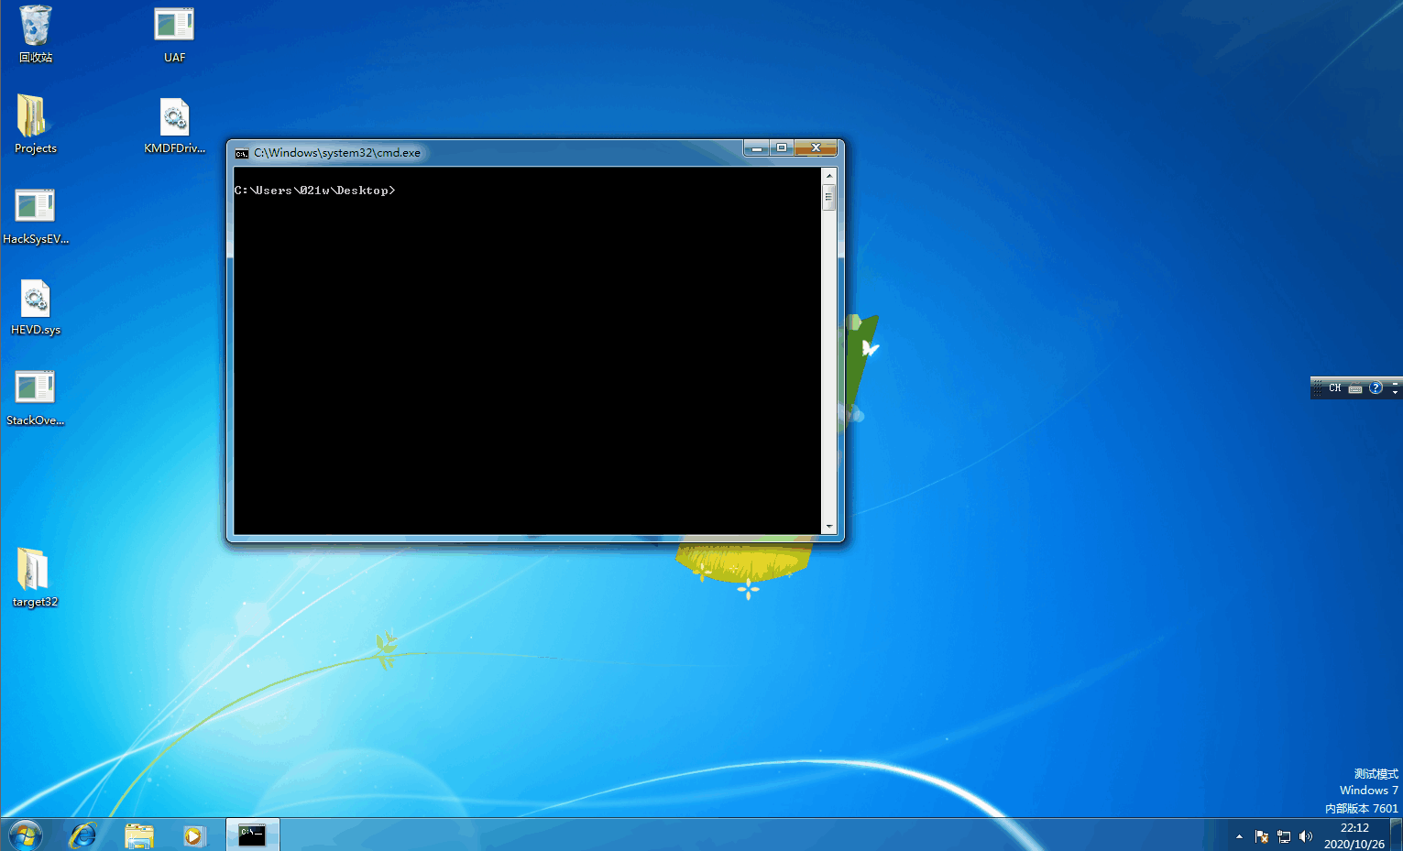The width and height of the screenshot is (1403, 851).
Task: Select the HEVD.sys file icon
Action: pyautogui.click(x=36, y=306)
